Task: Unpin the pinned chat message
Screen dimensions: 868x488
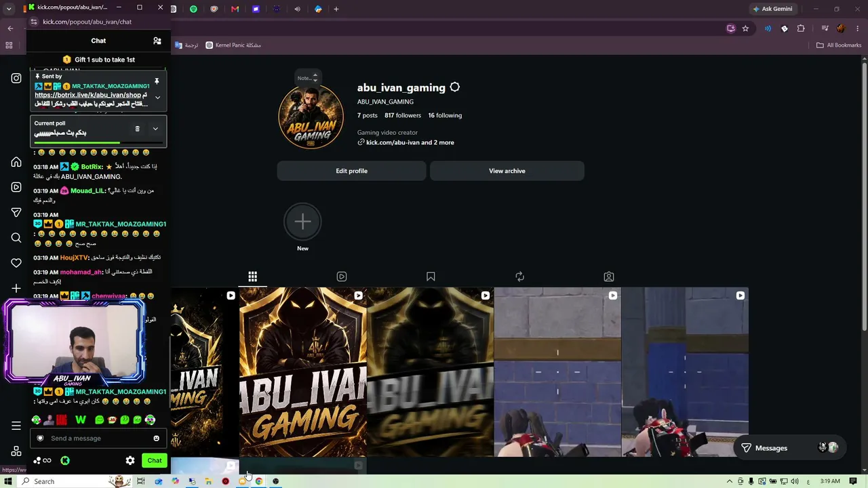Action: click(x=157, y=81)
